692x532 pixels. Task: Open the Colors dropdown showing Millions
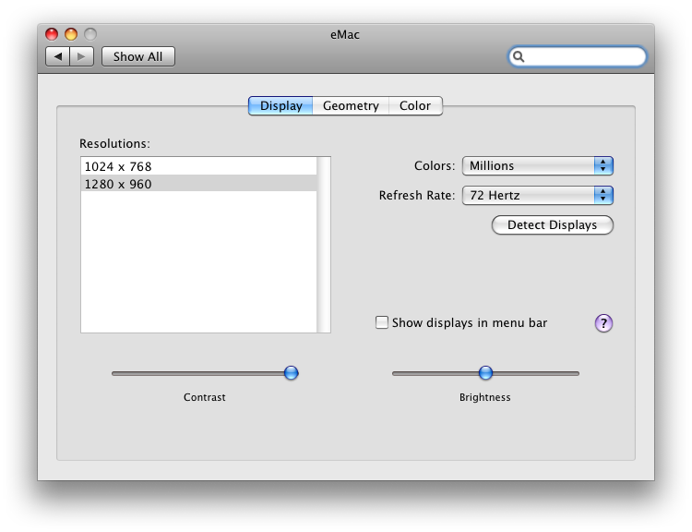click(538, 165)
